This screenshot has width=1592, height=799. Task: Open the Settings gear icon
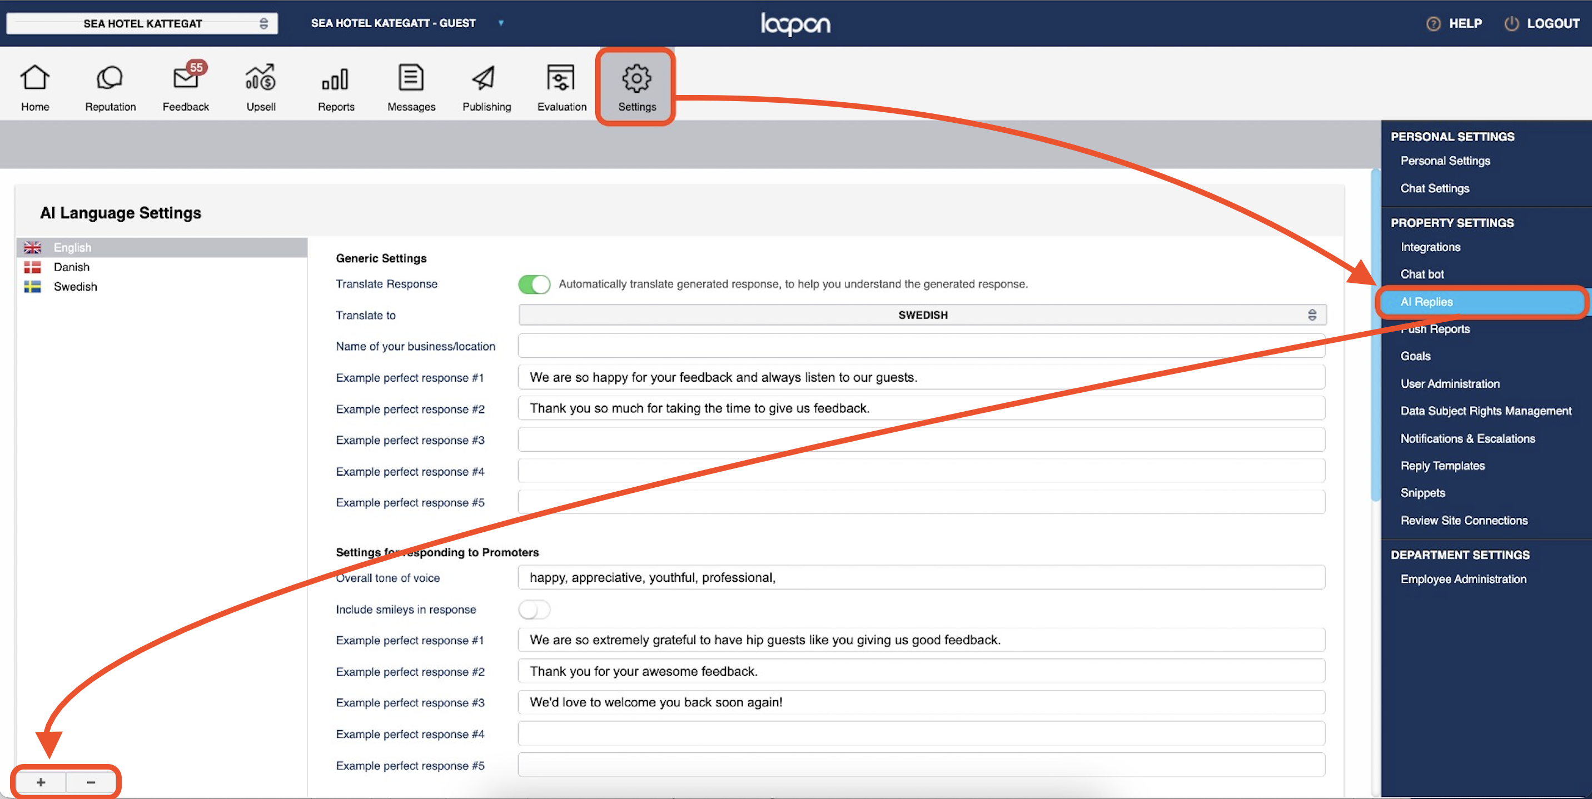[636, 78]
